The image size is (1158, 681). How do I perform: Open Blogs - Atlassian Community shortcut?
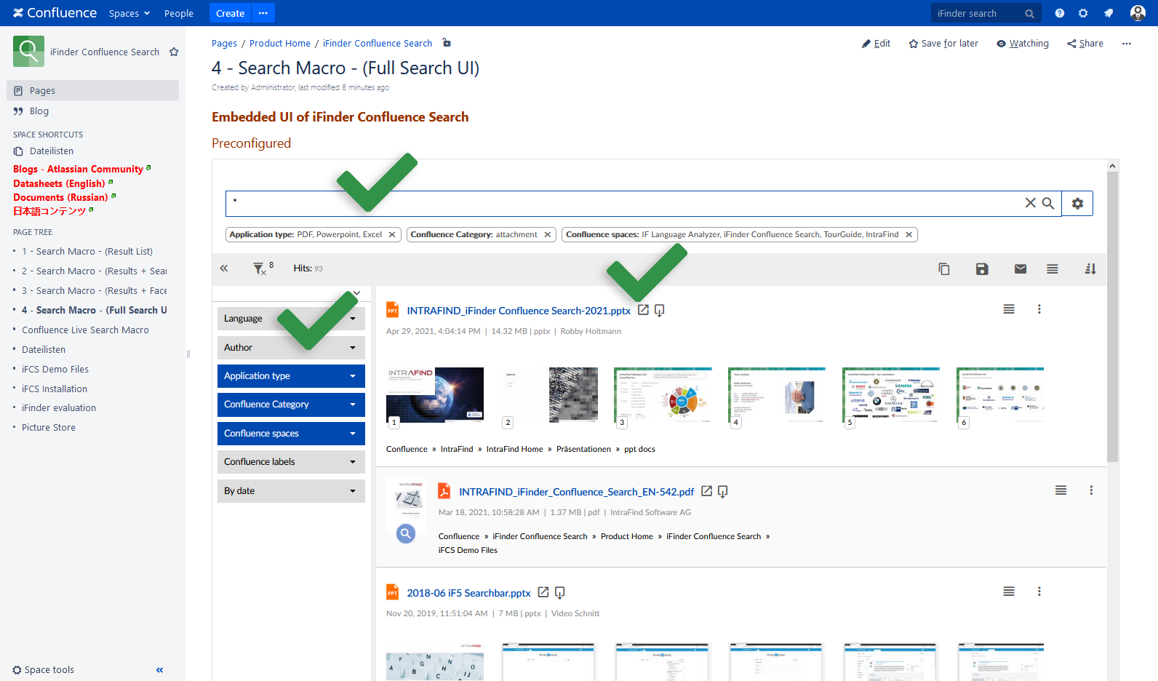(x=78, y=169)
